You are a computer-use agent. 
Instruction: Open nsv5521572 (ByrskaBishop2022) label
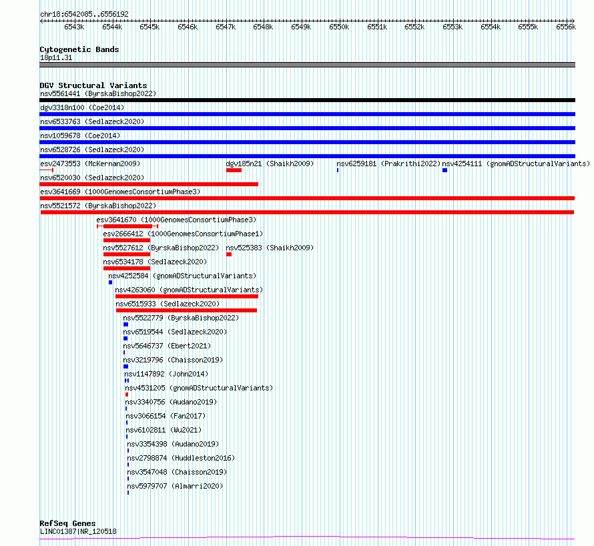click(98, 206)
